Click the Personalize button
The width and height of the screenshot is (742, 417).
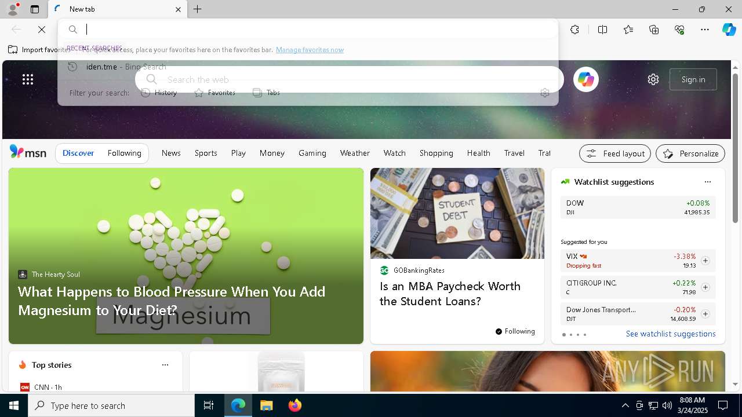(x=690, y=153)
